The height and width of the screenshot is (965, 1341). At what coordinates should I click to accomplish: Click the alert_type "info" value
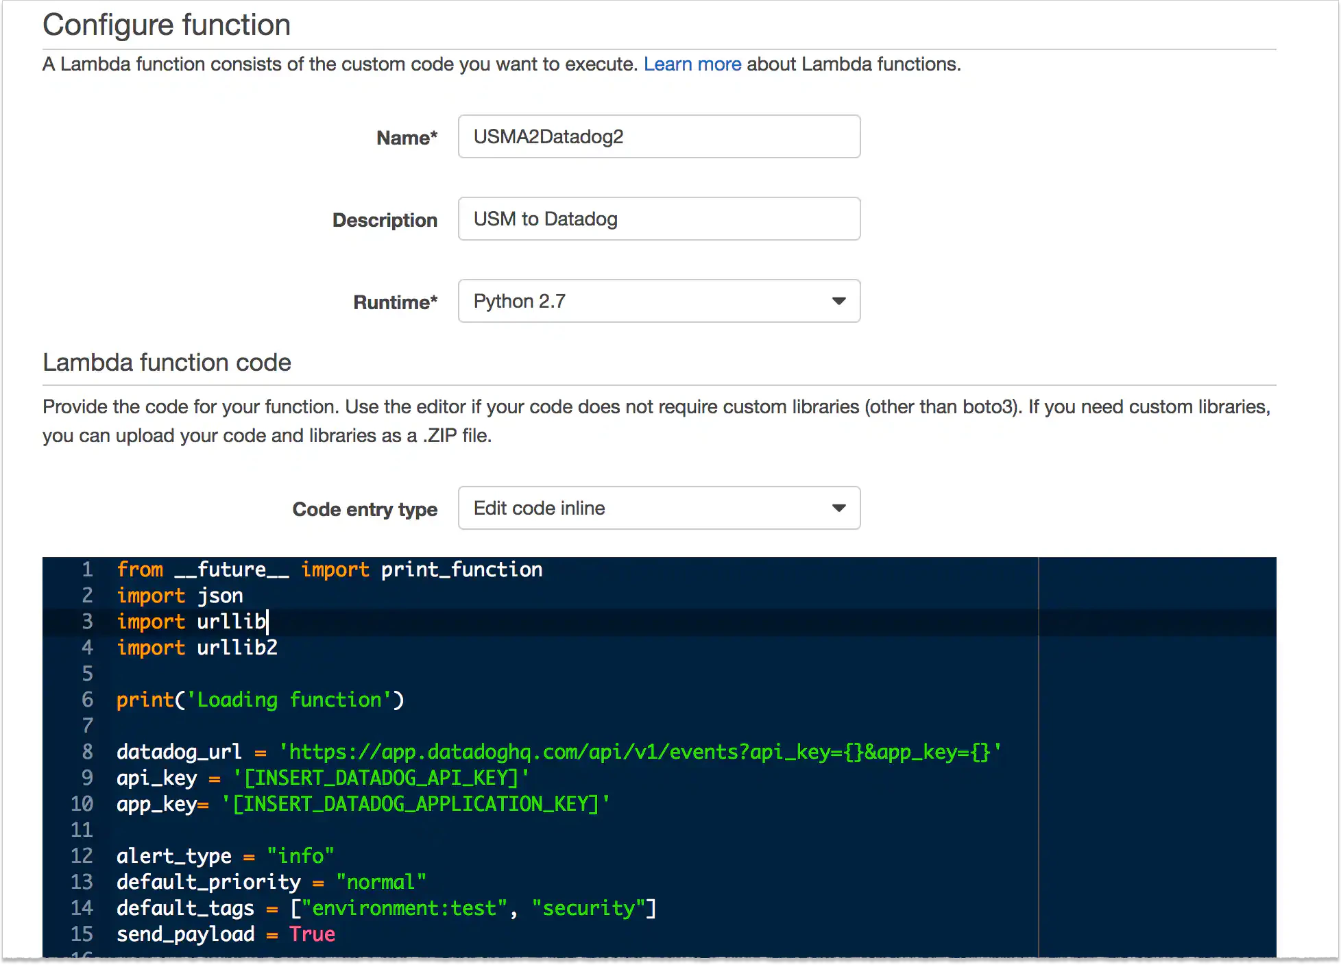coord(300,856)
